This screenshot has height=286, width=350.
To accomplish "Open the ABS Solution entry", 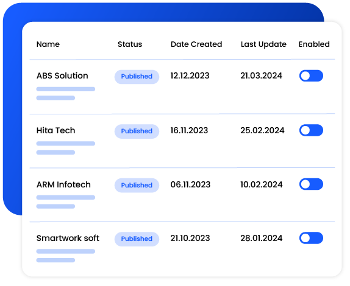I will 62,75.
